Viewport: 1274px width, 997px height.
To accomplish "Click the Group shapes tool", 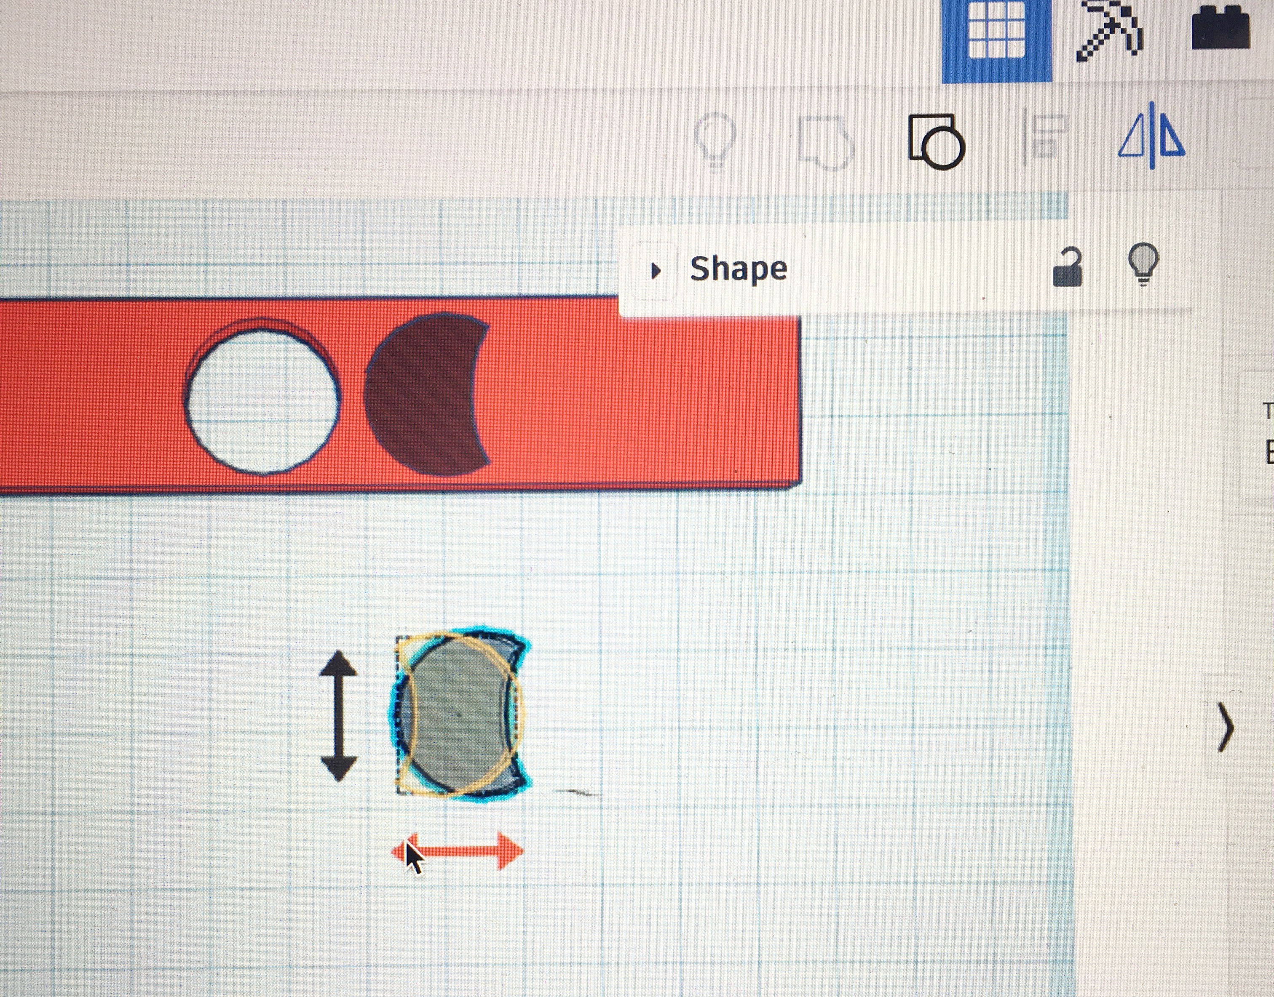I will click(826, 143).
